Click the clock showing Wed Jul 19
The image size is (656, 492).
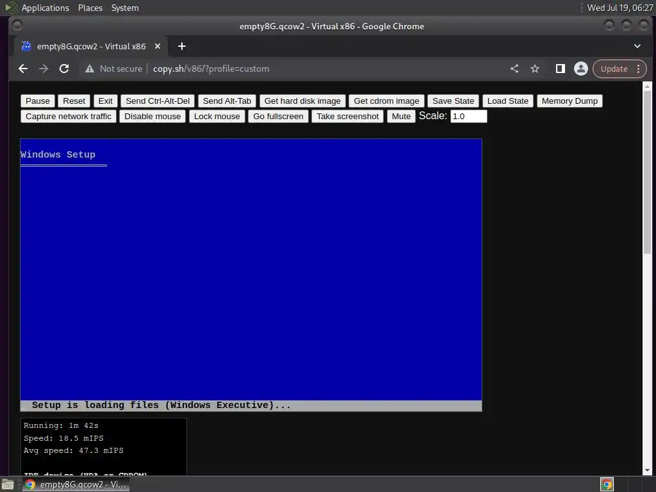(620, 8)
